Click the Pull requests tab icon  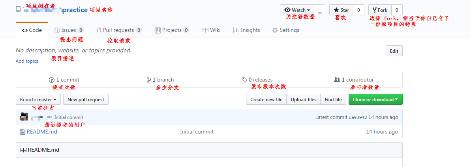pos(99,30)
